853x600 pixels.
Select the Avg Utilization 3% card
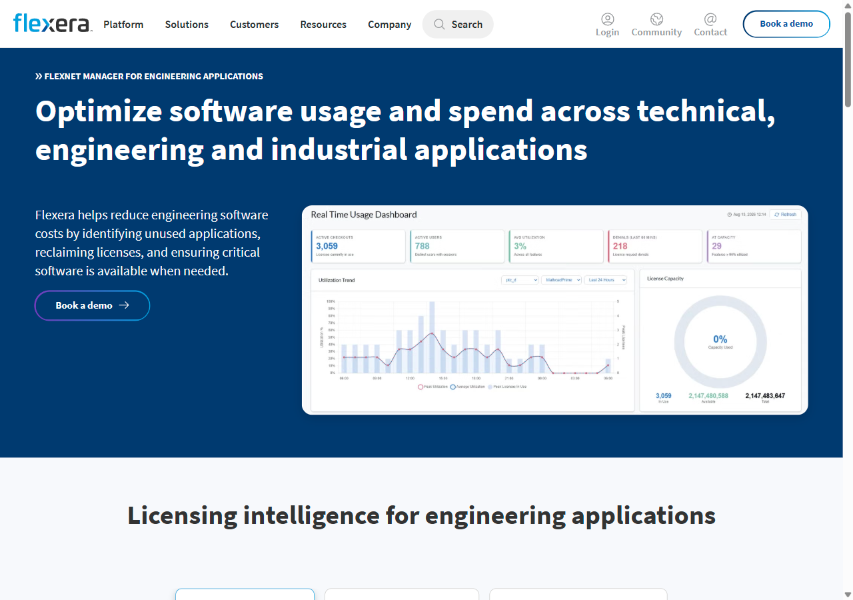point(556,247)
